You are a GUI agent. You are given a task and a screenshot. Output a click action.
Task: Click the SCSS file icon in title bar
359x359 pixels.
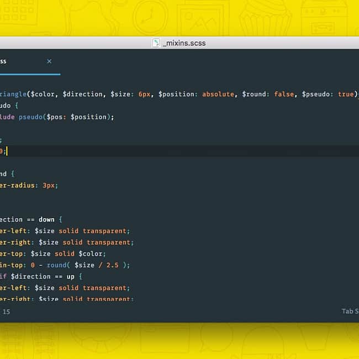click(x=156, y=43)
